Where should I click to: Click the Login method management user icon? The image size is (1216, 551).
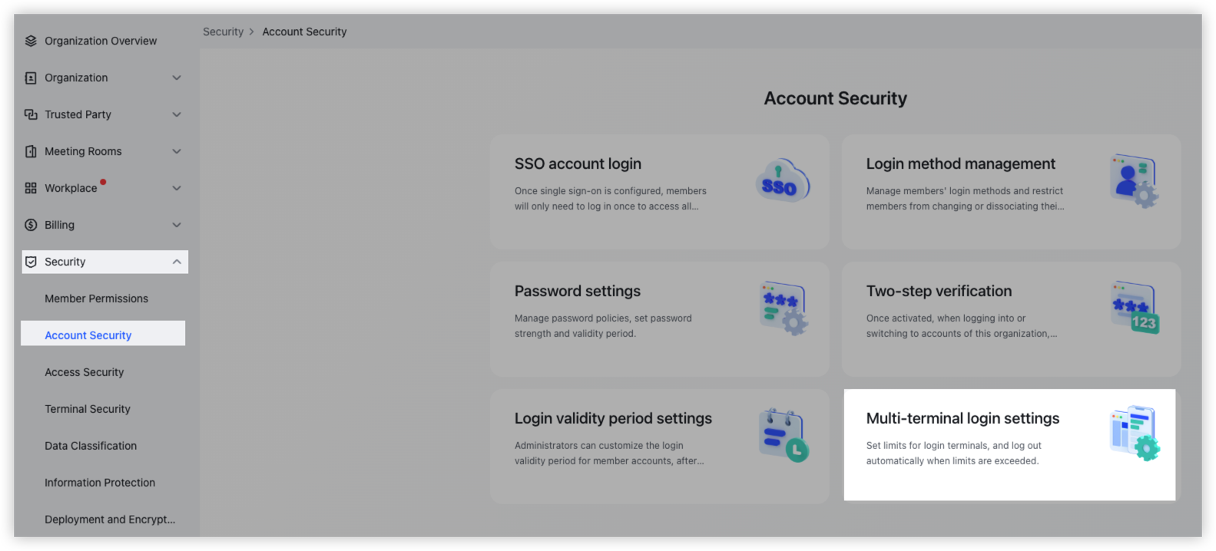click(1133, 180)
